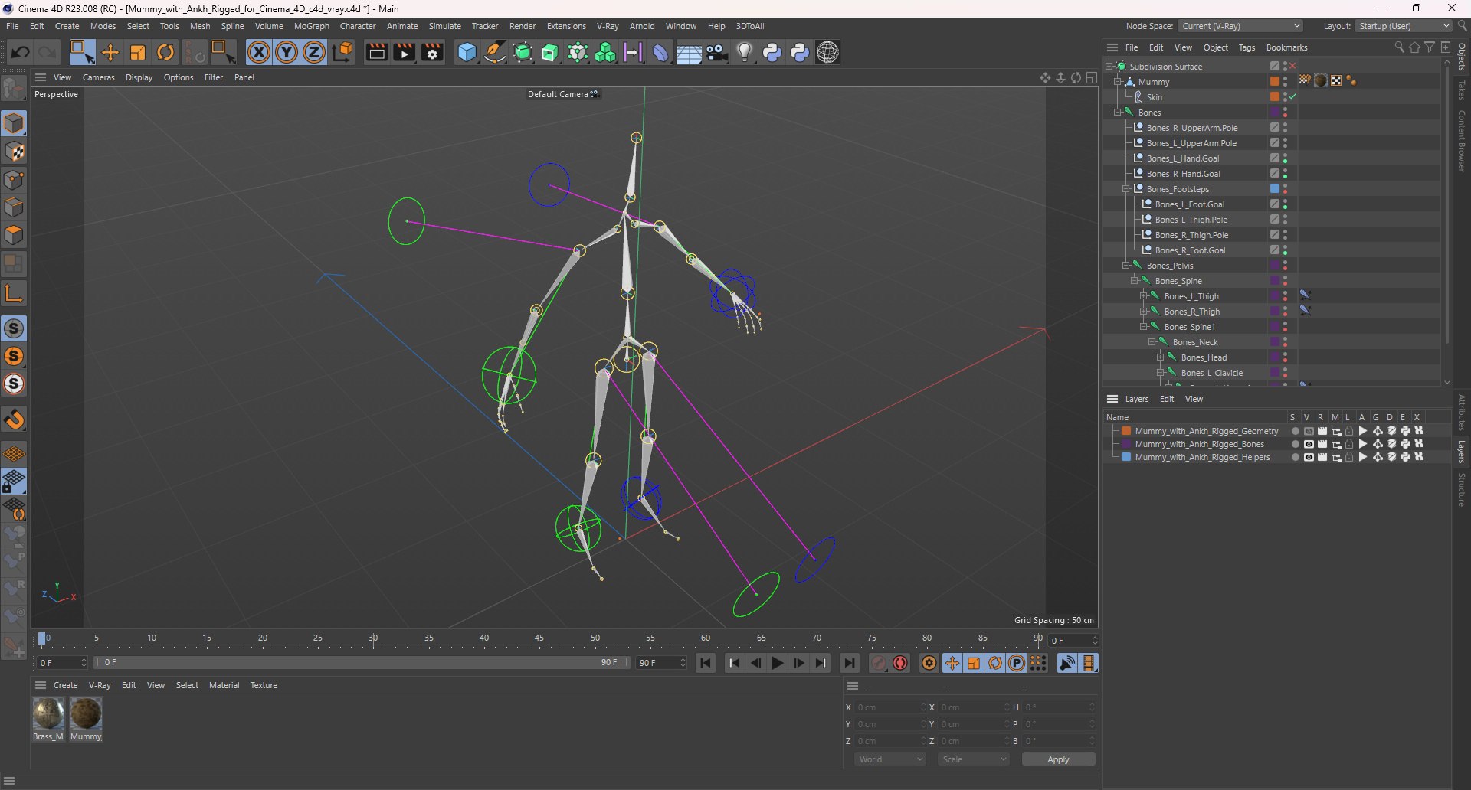Toggle visibility of Mummy_with_Ankh_Rigged_Bones layer
1471x790 pixels.
click(x=1309, y=444)
